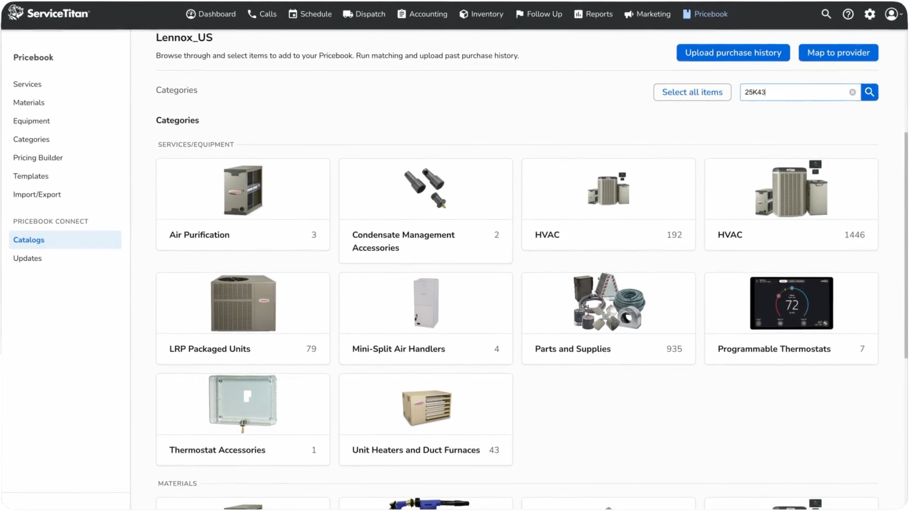Open Materials in Pricebook sidebar
The width and height of the screenshot is (909, 511).
pos(29,103)
